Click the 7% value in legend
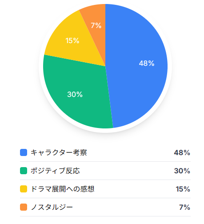 (x=184, y=207)
